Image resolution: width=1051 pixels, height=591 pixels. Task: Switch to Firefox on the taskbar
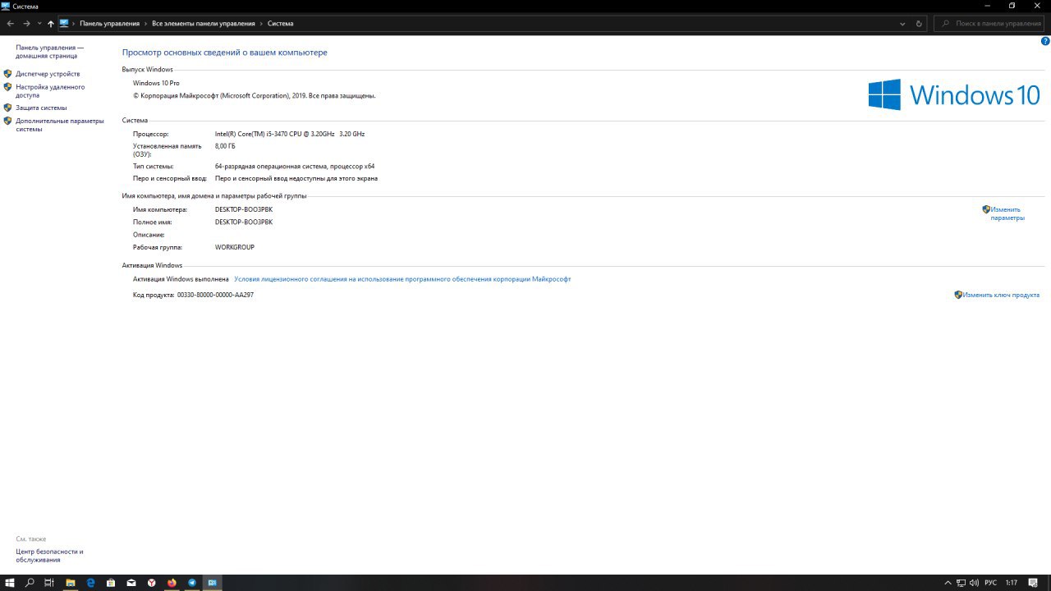[x=172, y=583]
